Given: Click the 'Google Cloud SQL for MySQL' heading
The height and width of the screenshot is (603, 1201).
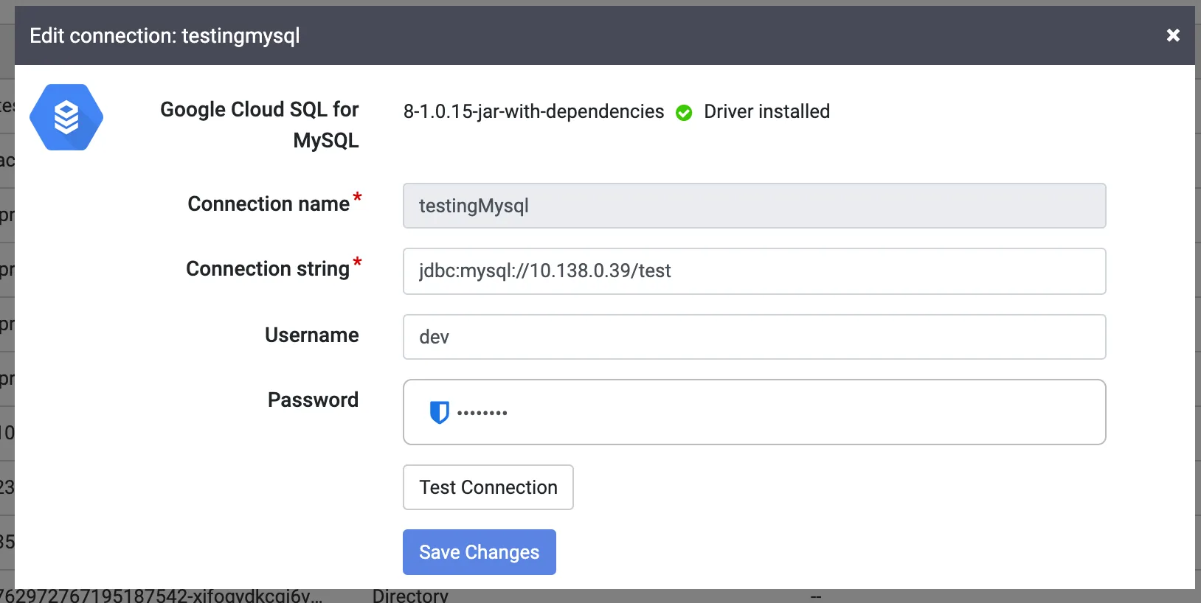Looking at the screenshot, I should (260, 124).
